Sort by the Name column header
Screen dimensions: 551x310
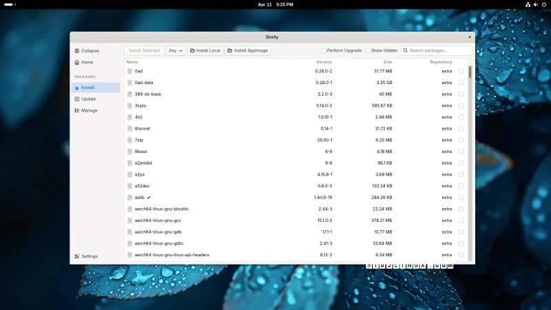click(132, 62)
